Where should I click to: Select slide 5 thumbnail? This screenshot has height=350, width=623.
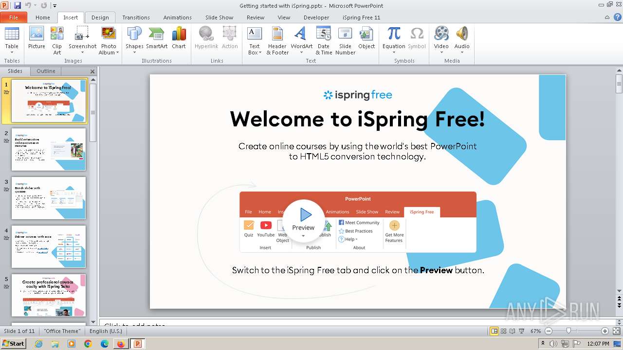point(49,295)
